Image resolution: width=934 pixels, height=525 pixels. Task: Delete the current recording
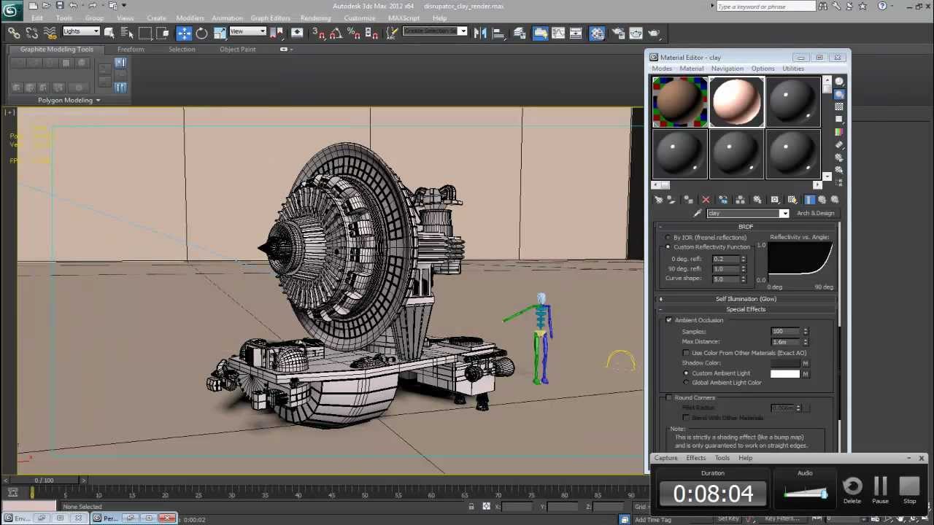(852, 489)
